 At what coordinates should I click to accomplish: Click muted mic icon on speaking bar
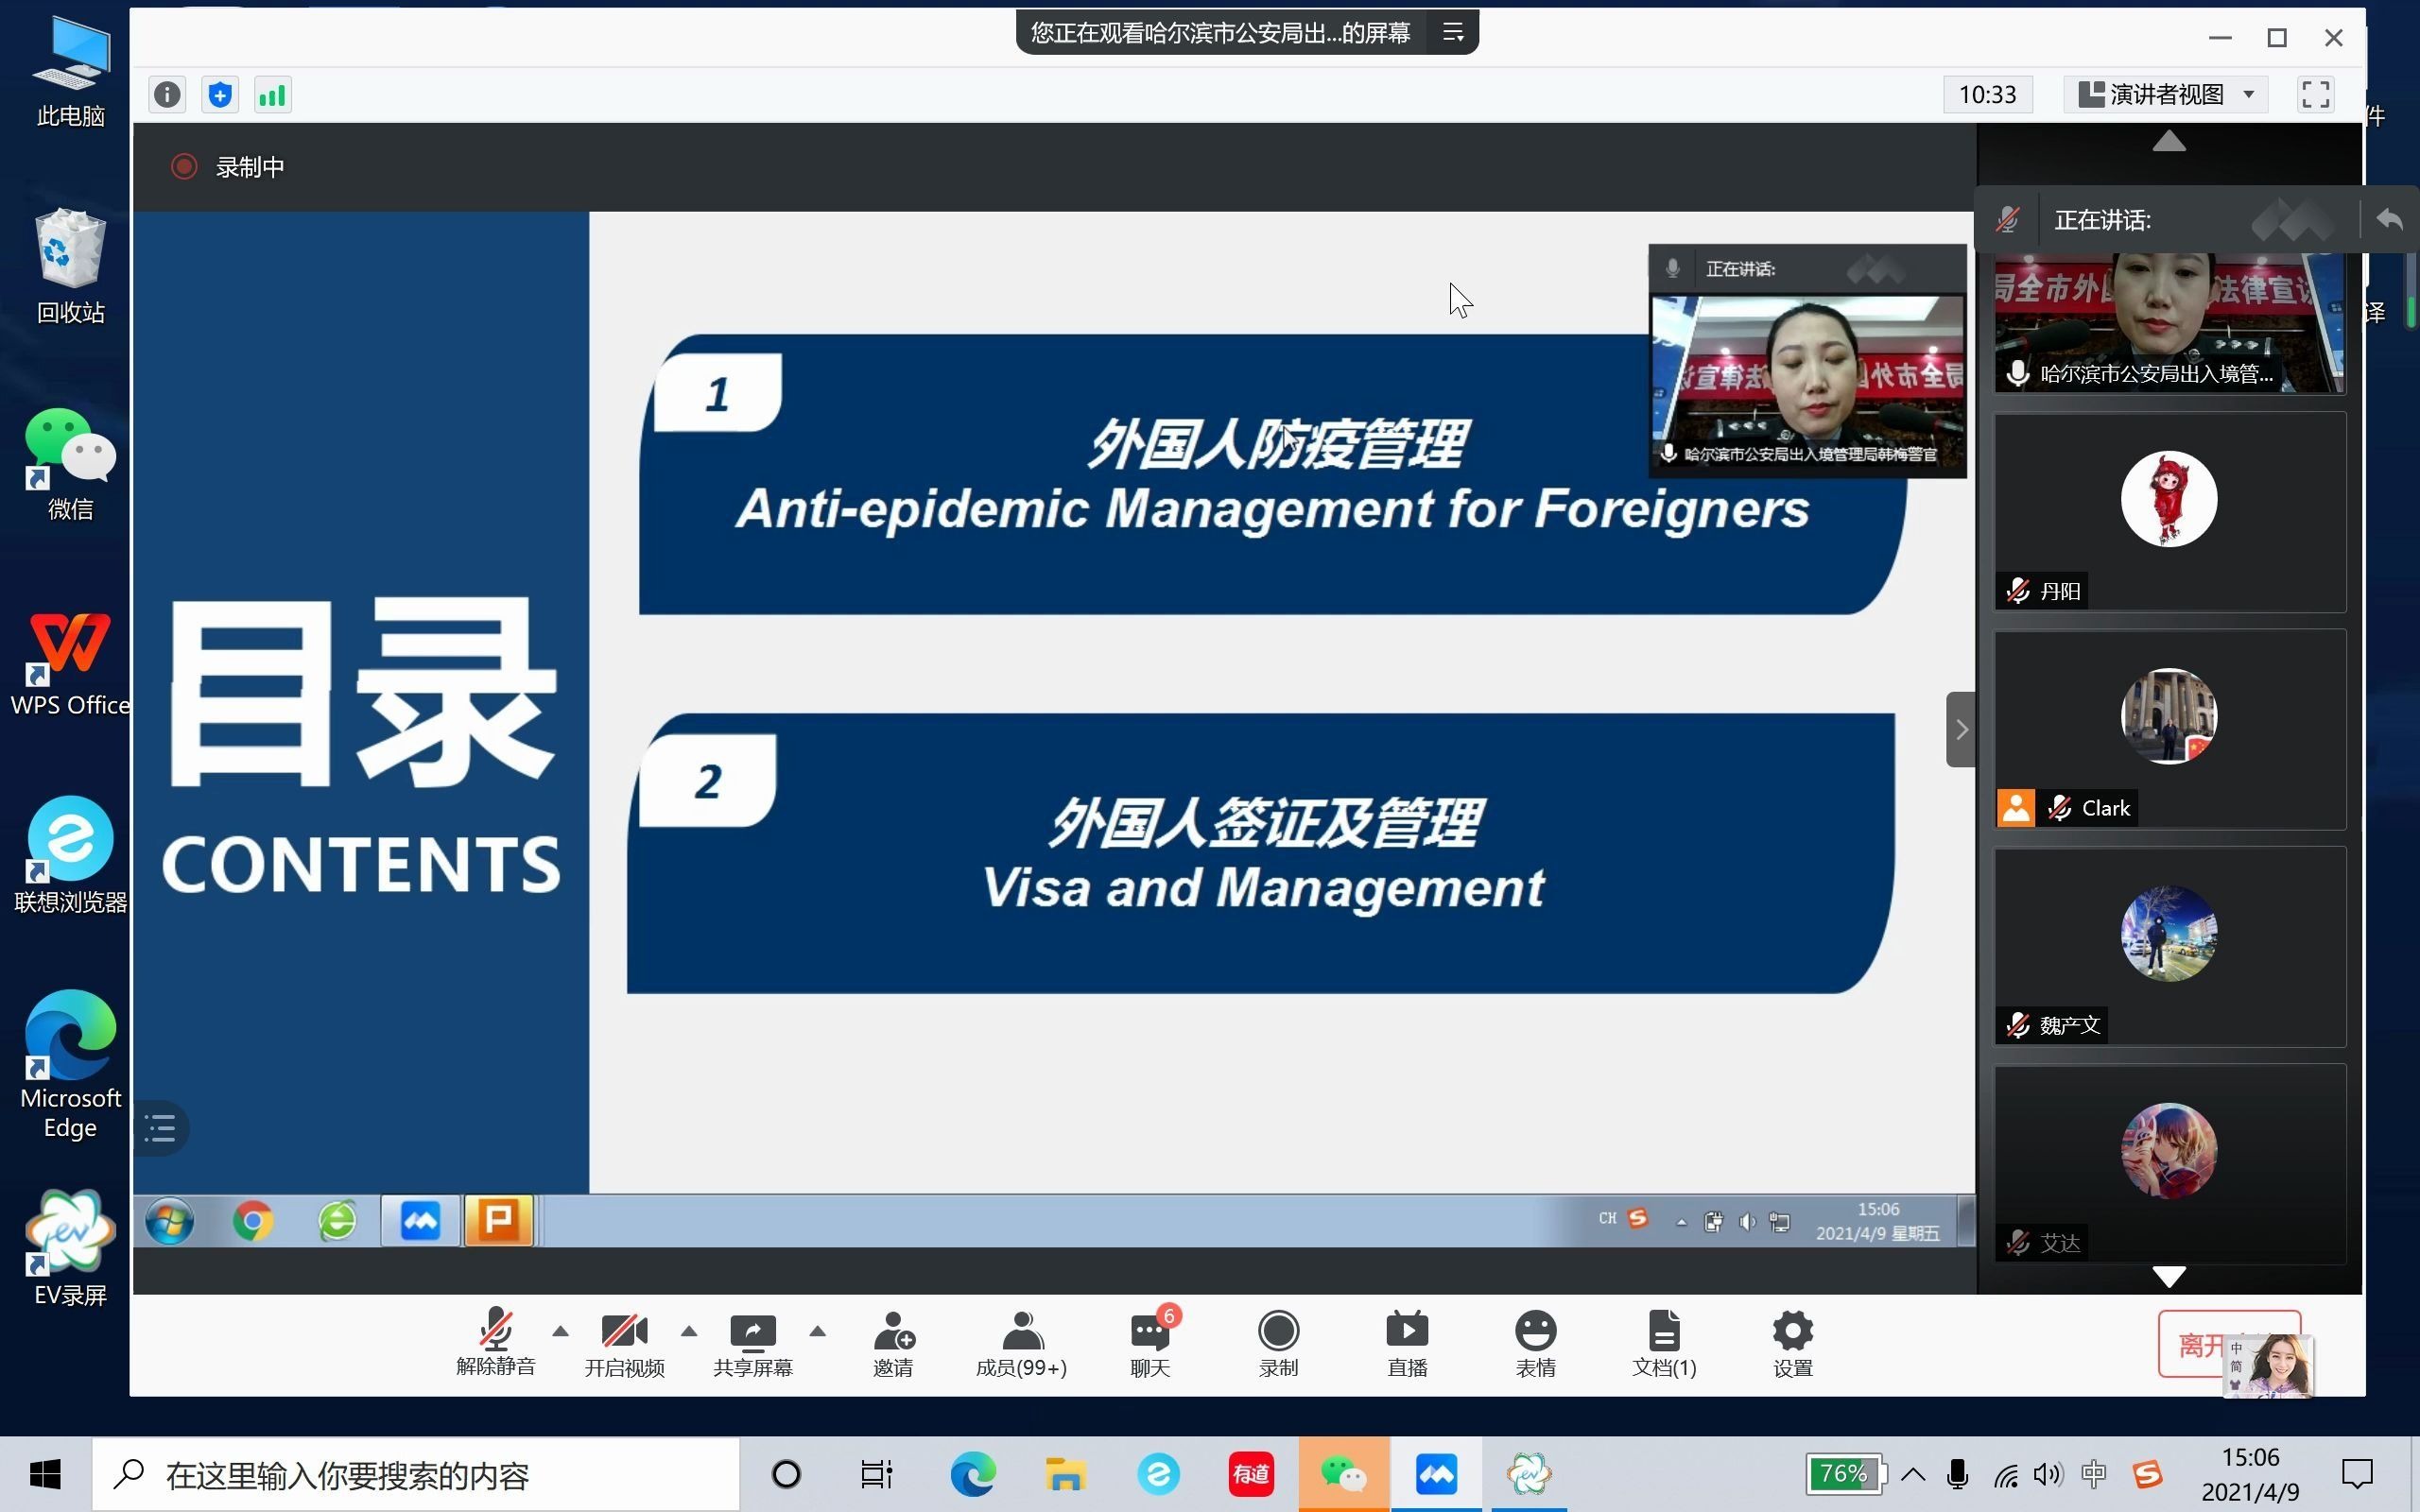(x=2008, y=220)
